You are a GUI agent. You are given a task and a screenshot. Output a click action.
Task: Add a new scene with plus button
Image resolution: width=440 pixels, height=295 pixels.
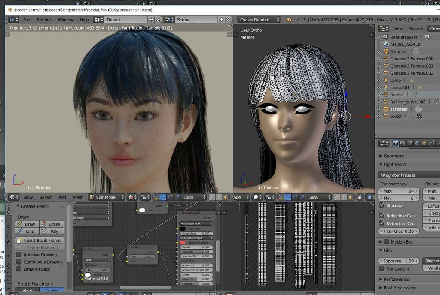[221, 20]
